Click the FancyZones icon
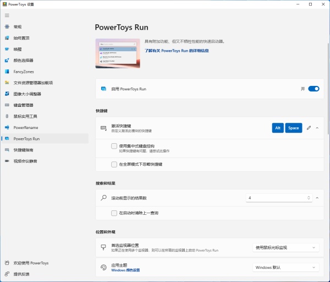The height and width of the screenshot is (282, 330). tap(7, 72)
